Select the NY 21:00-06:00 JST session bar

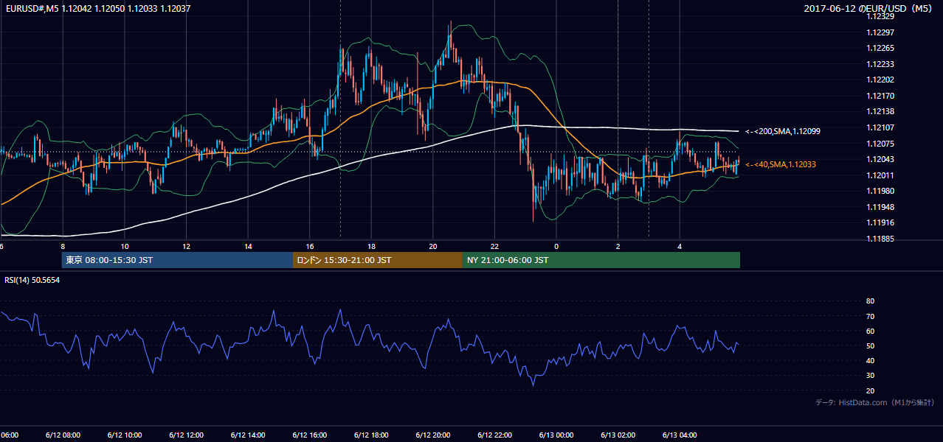601,260
